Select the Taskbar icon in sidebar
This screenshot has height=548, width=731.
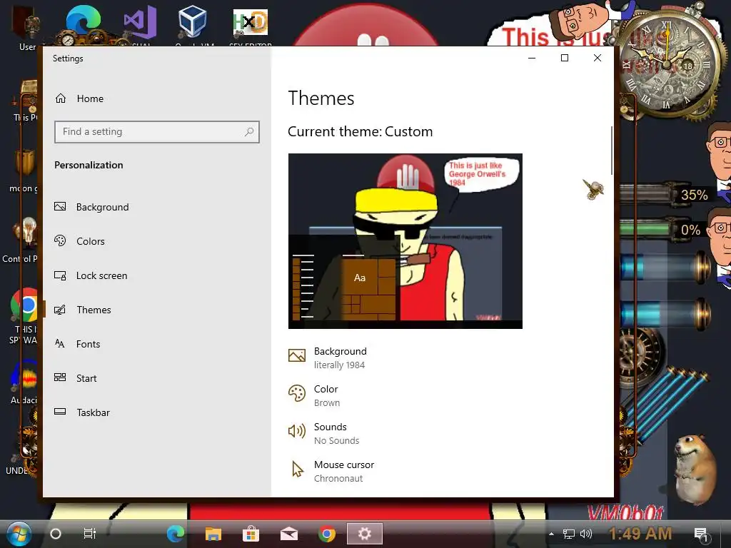(x=60, y=412)
